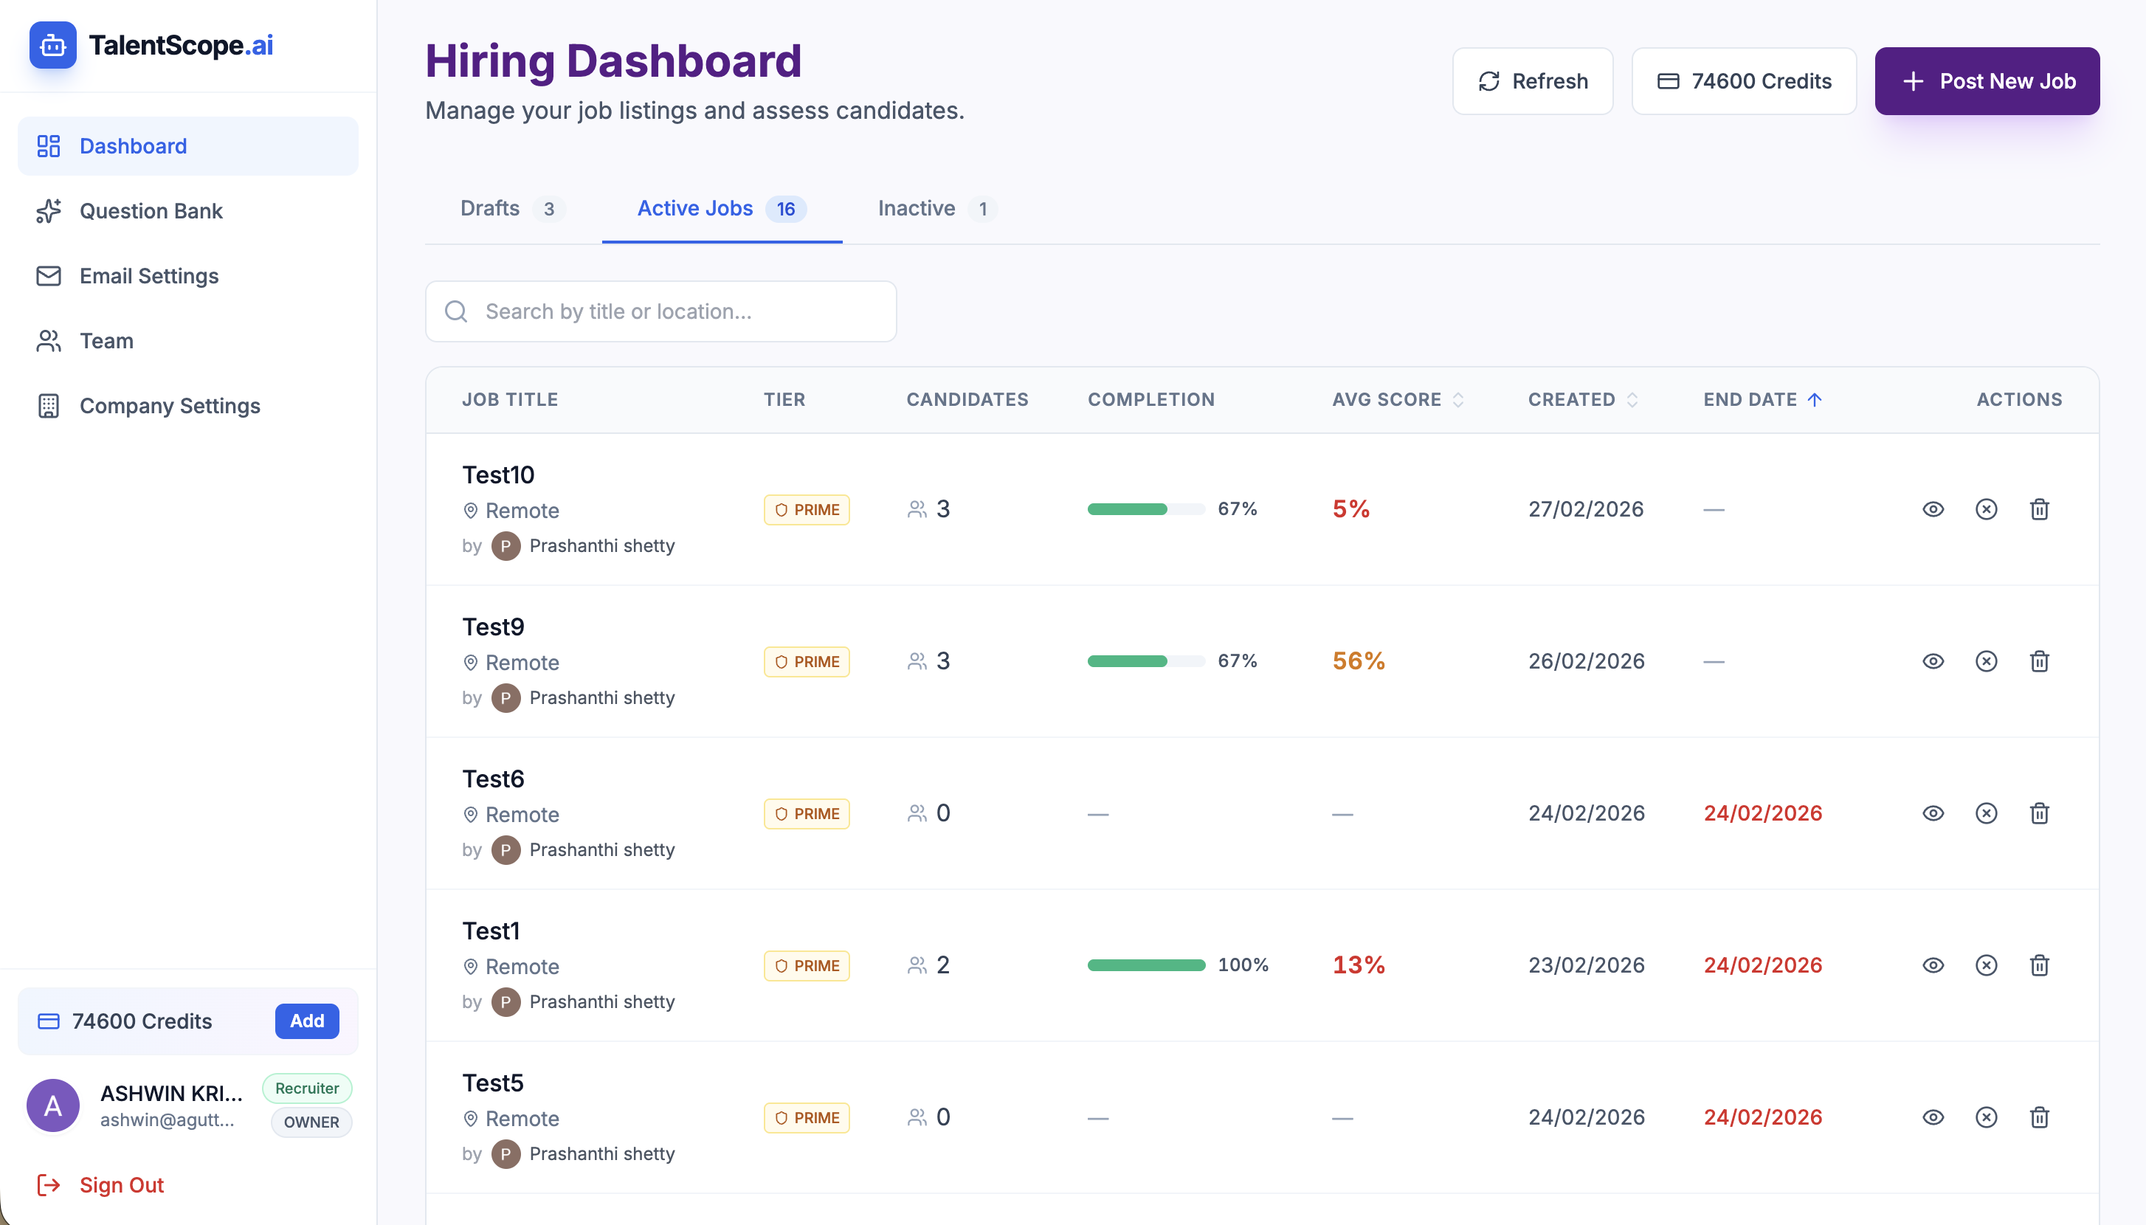This screenshot has height=1225, width=2146.
Task: Focus the search by title field
Action: (x=660, y=311)
